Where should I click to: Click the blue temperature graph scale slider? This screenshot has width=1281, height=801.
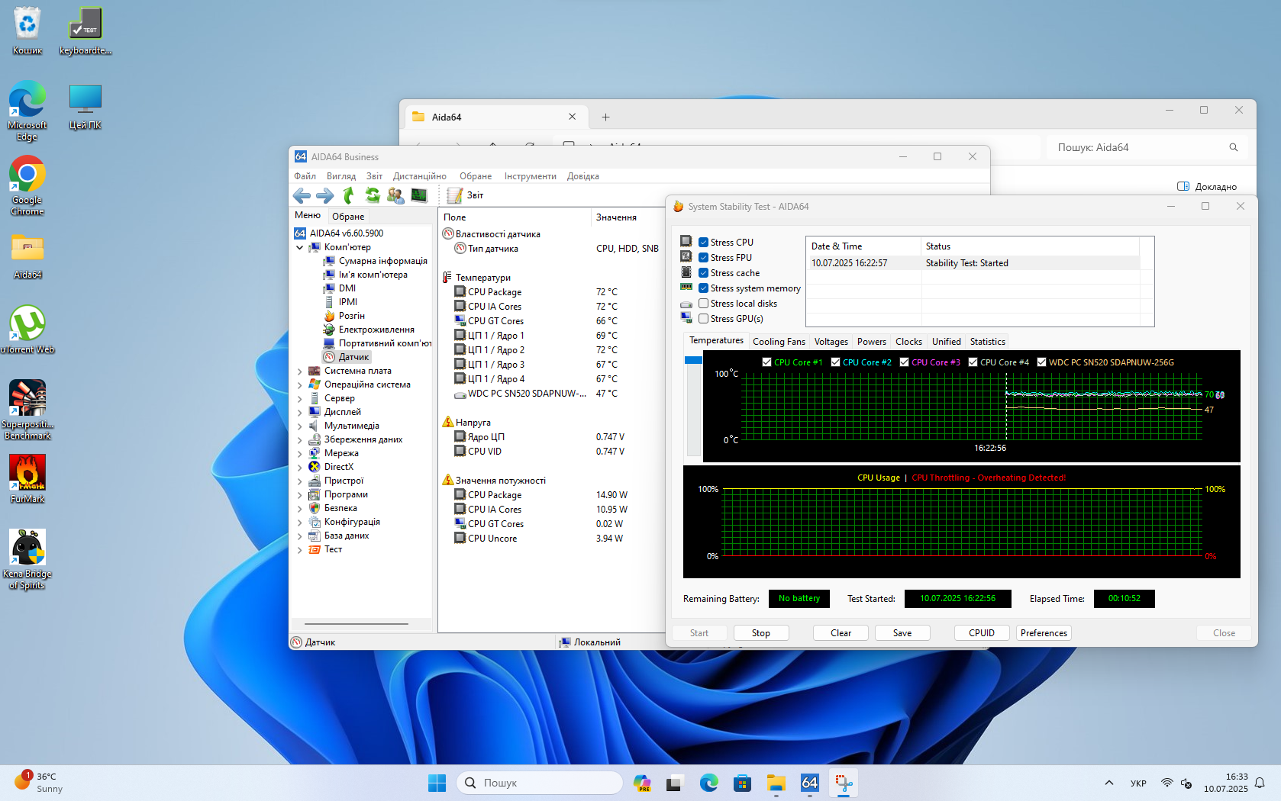(693, 360)
